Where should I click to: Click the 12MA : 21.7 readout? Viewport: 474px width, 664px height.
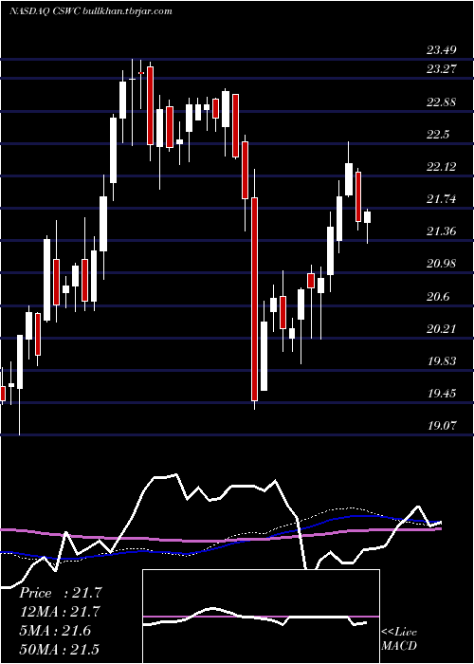click(61, 612)
